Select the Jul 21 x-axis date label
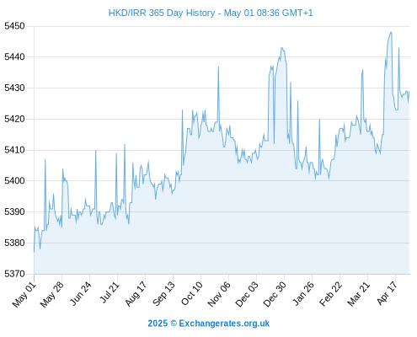This screenshot has width=417, height=337. click(x=110, y=292)
